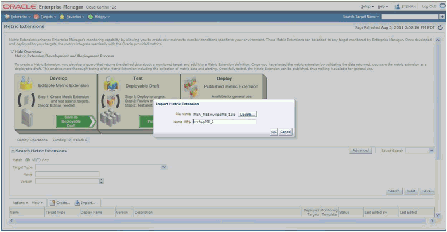Screen dimensions: 447x232
Task: Click the Search button
Action: 394,191
